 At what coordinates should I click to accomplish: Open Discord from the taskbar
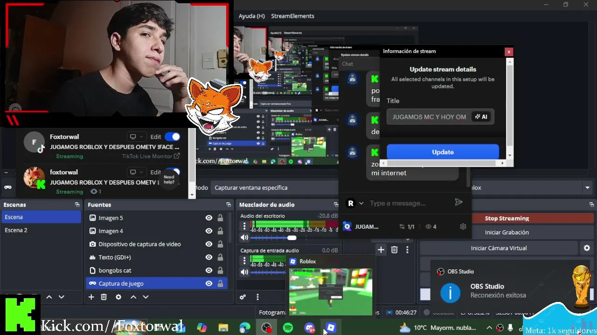point(309,328)
